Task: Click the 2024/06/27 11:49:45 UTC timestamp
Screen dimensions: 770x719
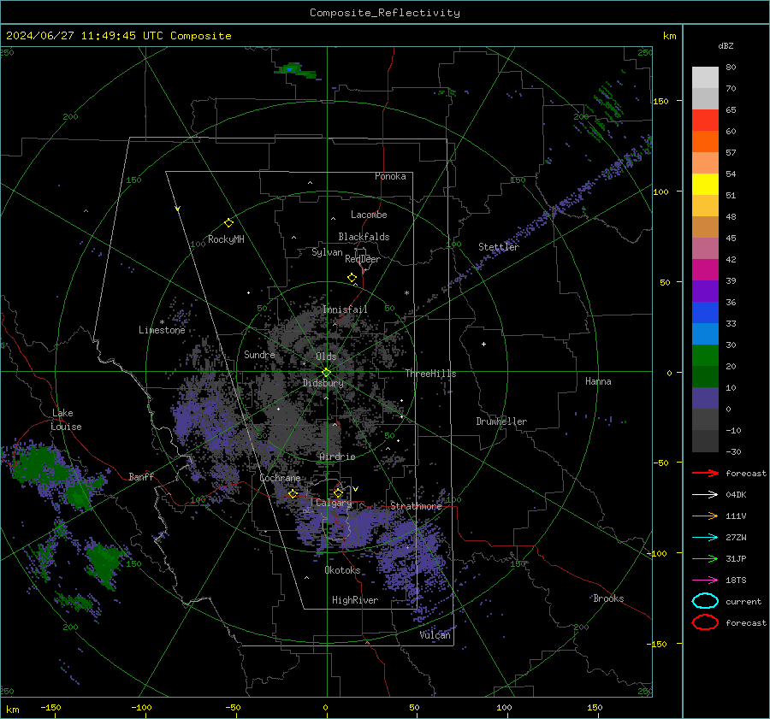Action: pyautogui.click(x=84, y=36)
